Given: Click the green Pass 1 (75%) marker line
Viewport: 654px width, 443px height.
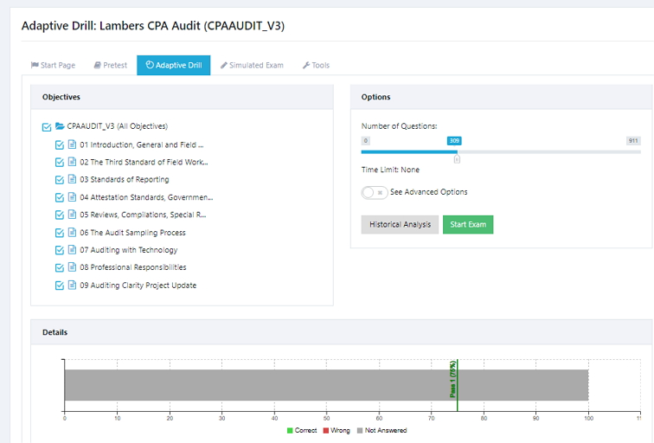Looking at the screenshot, I should [x=457, y=385].
